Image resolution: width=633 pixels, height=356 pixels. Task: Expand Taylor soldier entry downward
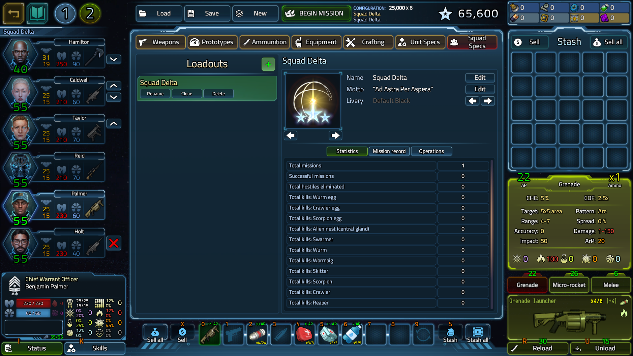(x=113, y=124)
